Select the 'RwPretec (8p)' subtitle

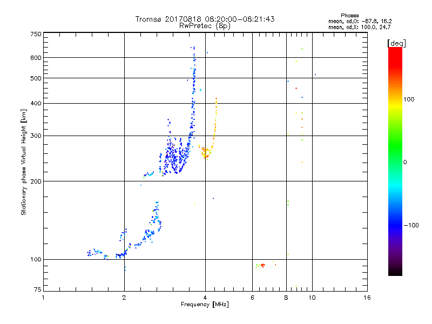[205, 26]
